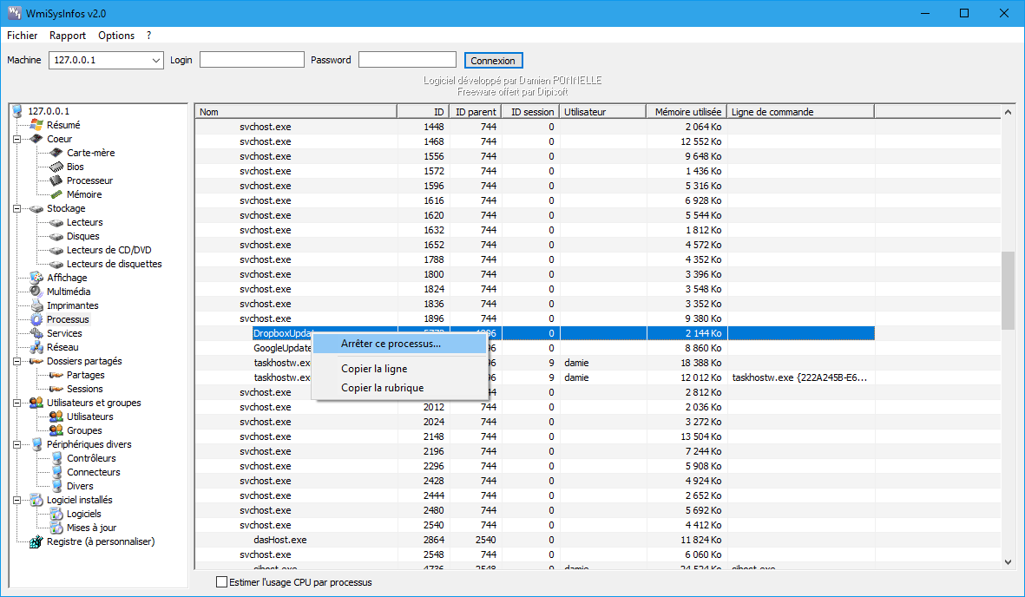Select the Réseau network icon
This screenshot has width=1025, height=597.
click(36, 347)
